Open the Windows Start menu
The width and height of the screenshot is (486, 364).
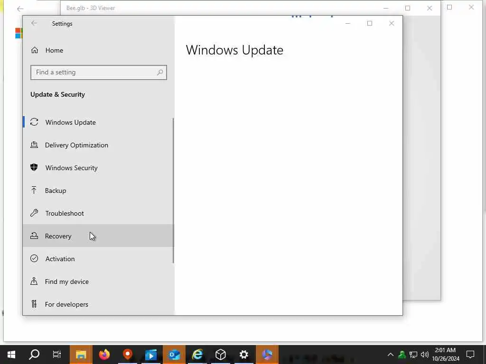point(11,355)
